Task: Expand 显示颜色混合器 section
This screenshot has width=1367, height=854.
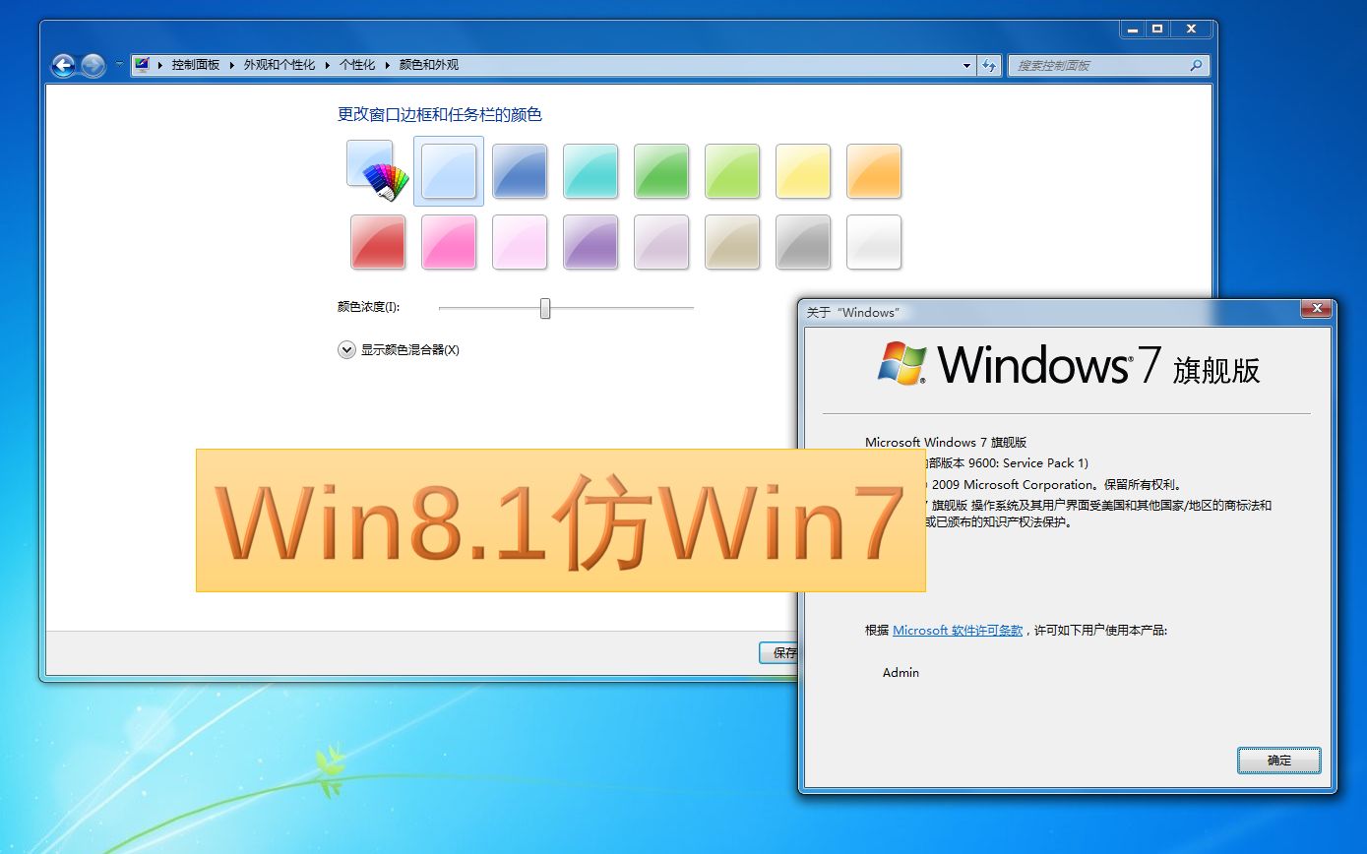Action: point(399,349)
